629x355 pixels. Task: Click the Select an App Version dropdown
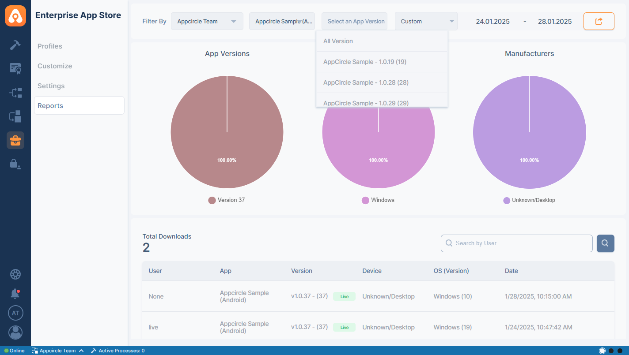(x=355, y=21)
